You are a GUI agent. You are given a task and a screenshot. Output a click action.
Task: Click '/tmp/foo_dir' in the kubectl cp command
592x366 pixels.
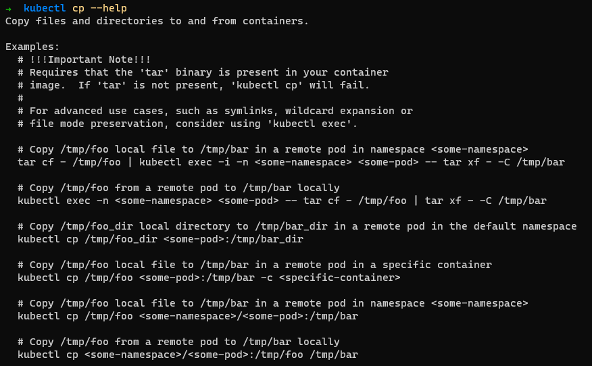point(121,239)
